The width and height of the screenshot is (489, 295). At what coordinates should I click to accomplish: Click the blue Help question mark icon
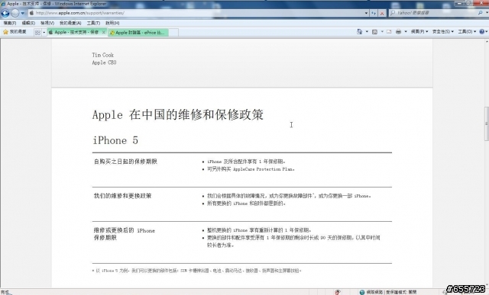[x=482, y=32]
